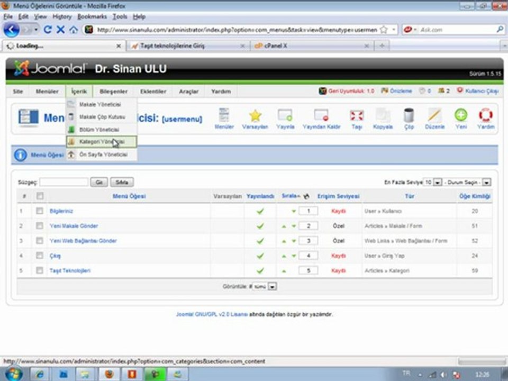Open the Site menu

tap(18, 92)
